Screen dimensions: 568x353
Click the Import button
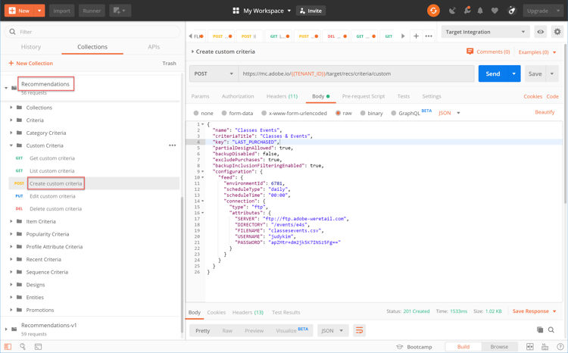tap(61, 11)
